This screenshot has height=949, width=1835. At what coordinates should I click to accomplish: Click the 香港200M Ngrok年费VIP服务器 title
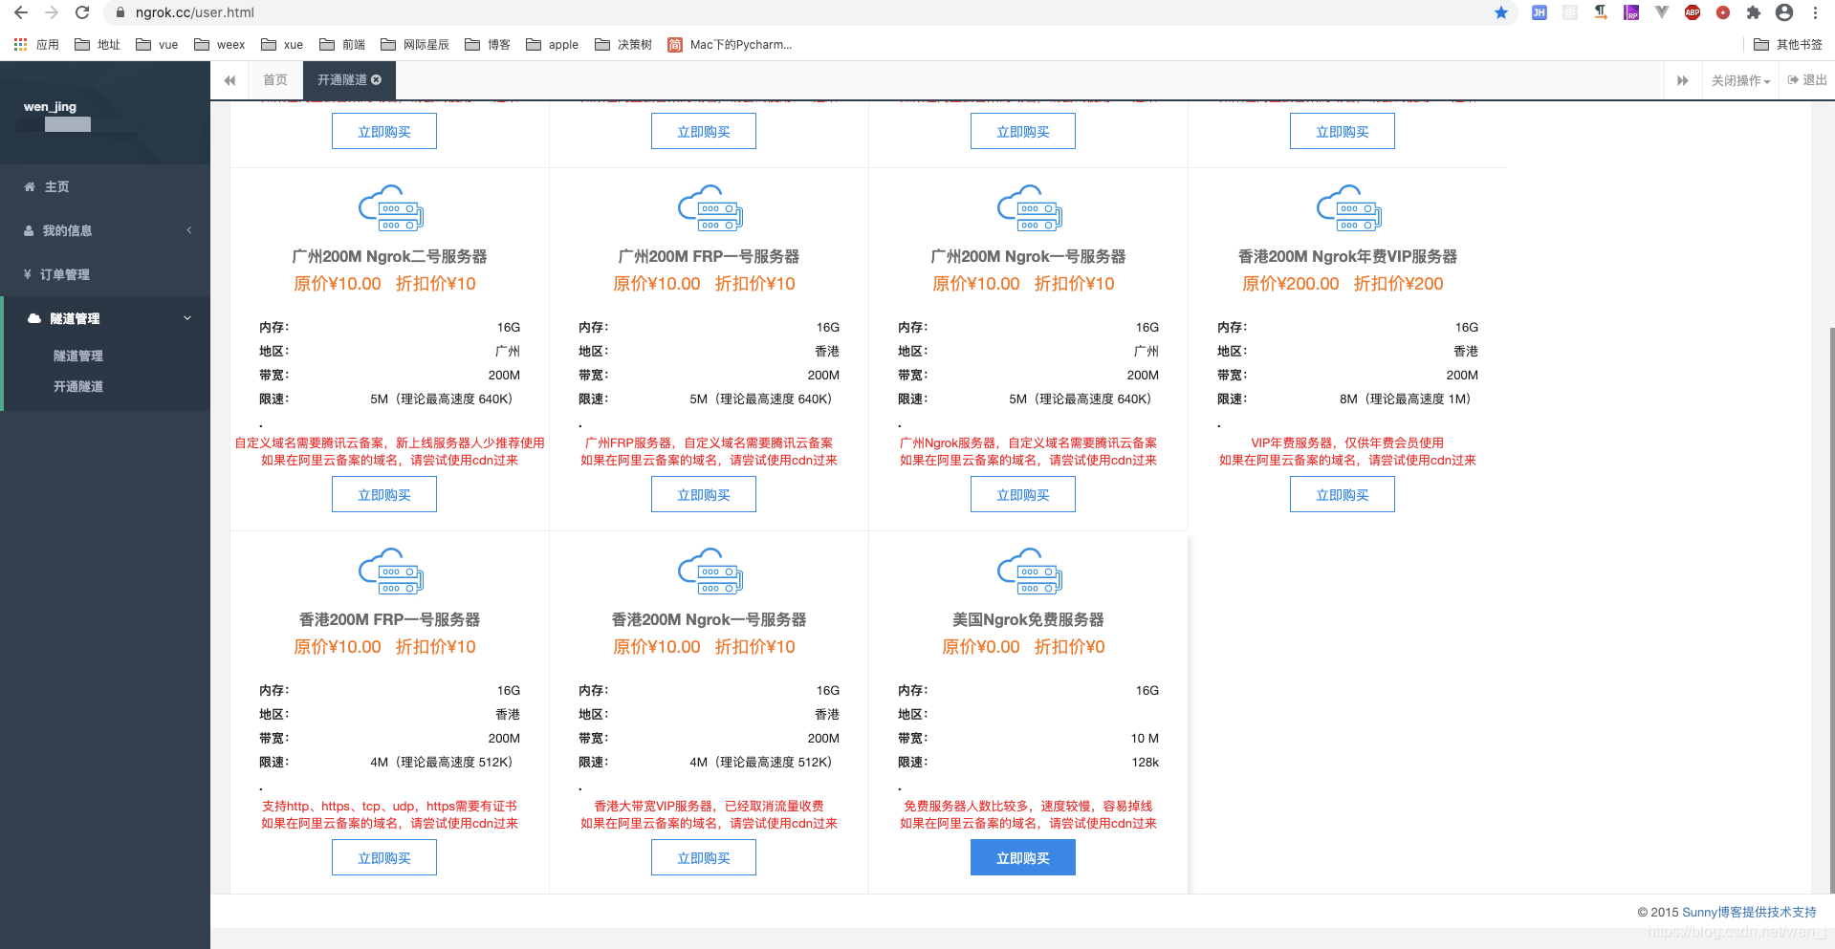click(x=1347, y=256)
